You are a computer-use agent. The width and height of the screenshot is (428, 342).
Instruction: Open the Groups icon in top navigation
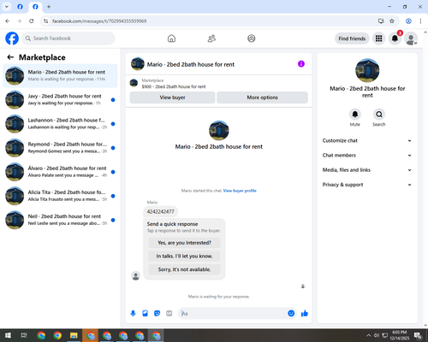coord(252,38)
